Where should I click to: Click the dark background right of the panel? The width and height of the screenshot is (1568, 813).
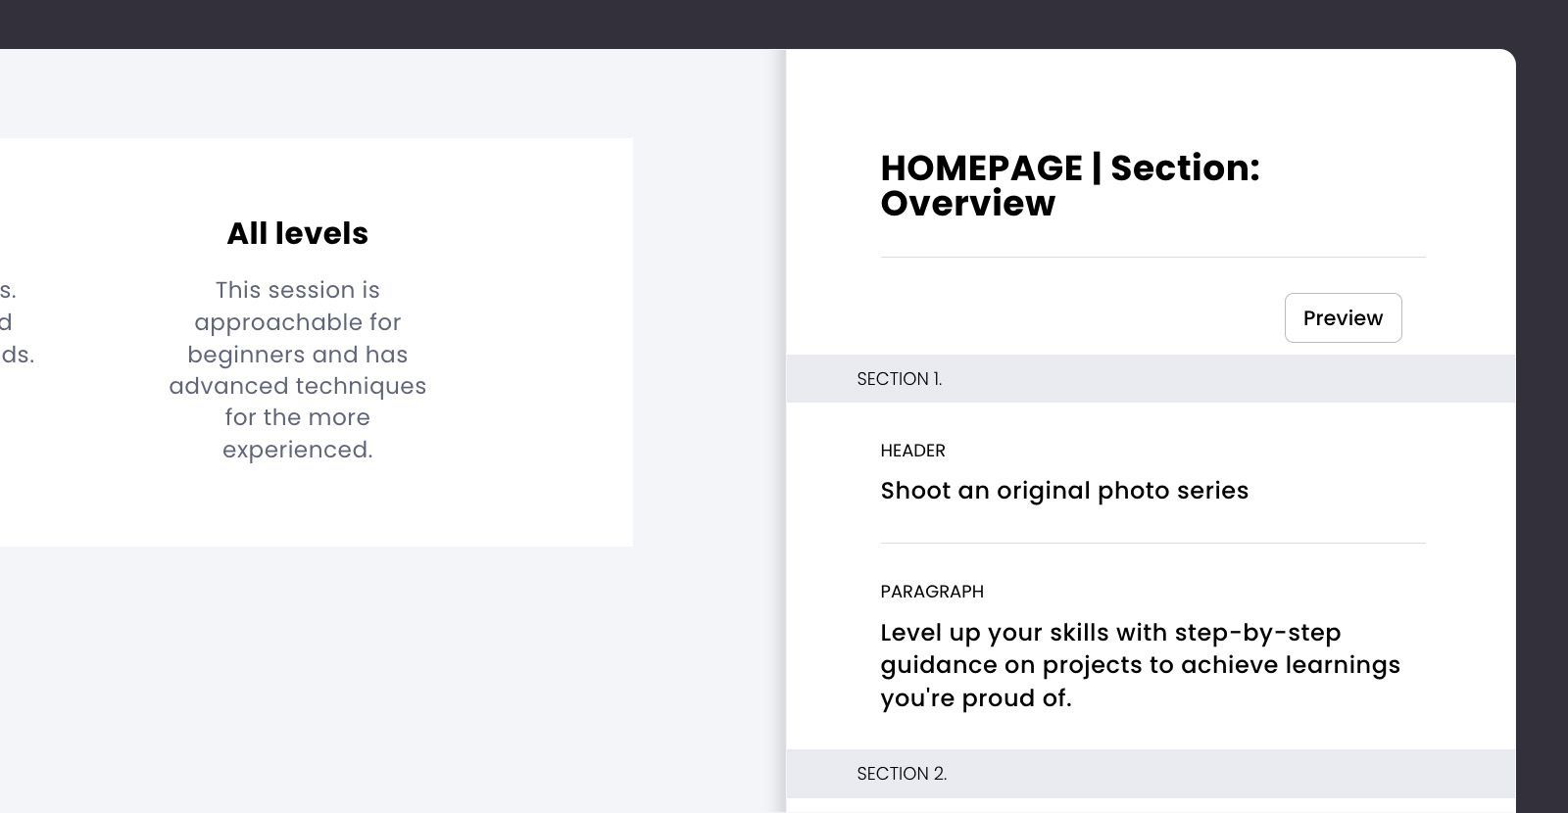coord(1543,392)
